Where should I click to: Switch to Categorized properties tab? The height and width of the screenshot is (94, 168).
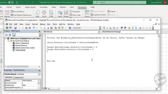click(x=18, y=78)
